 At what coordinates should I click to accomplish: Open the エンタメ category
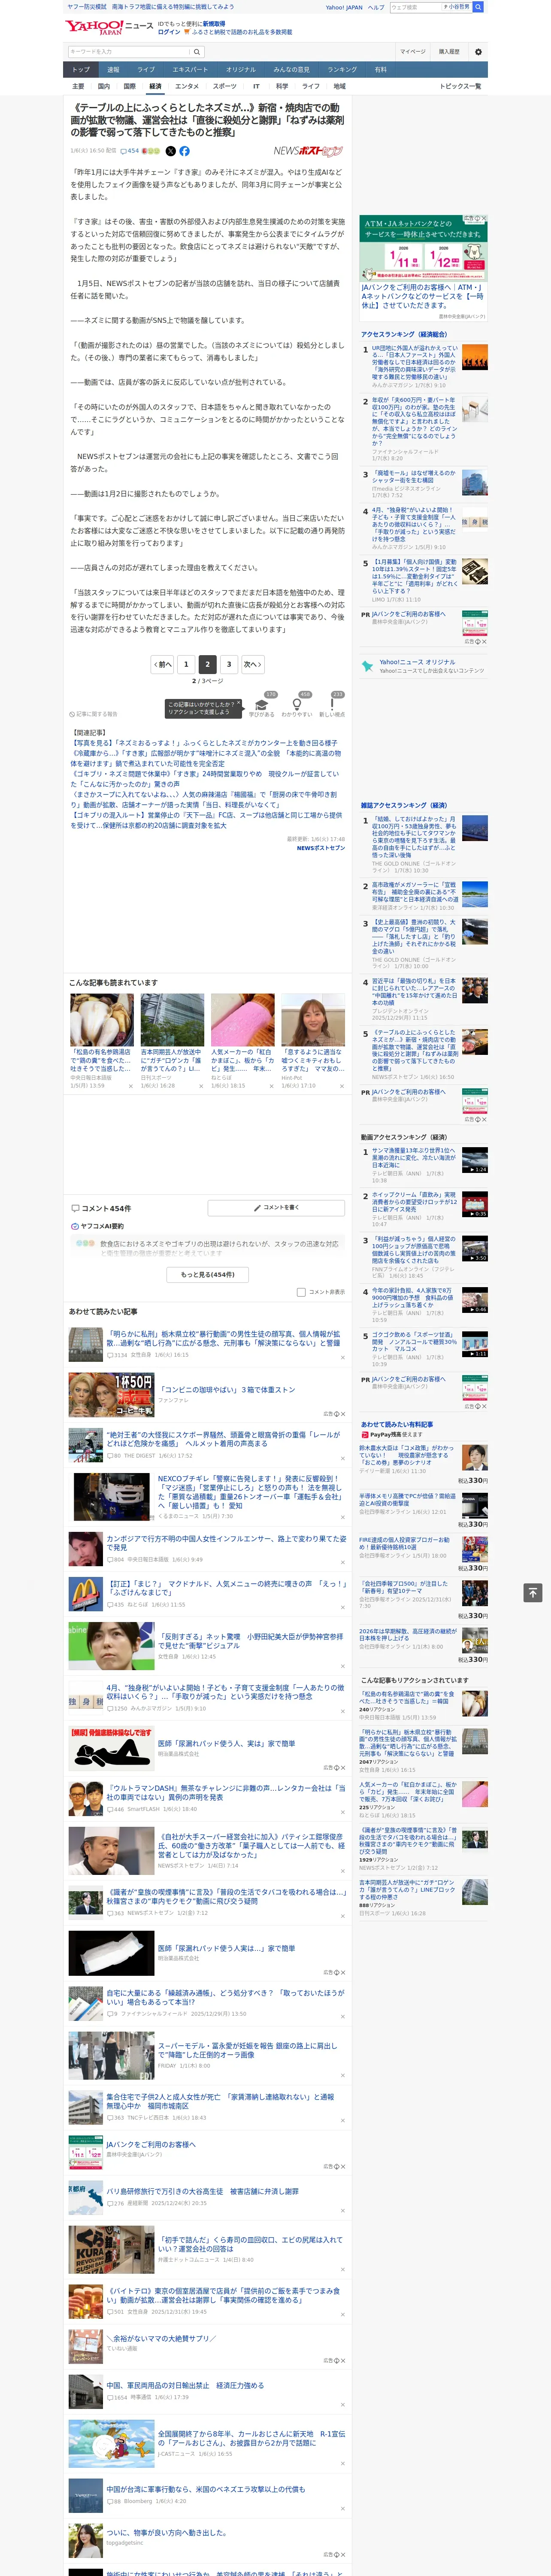point(187,86)
